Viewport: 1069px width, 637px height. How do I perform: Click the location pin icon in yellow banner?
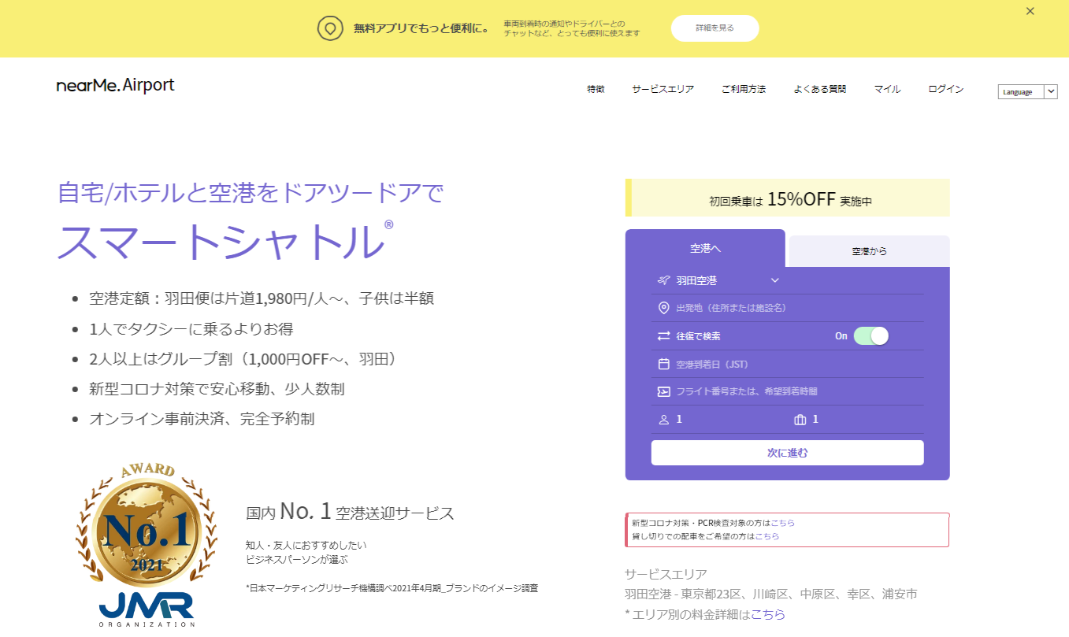pos(330,29)
